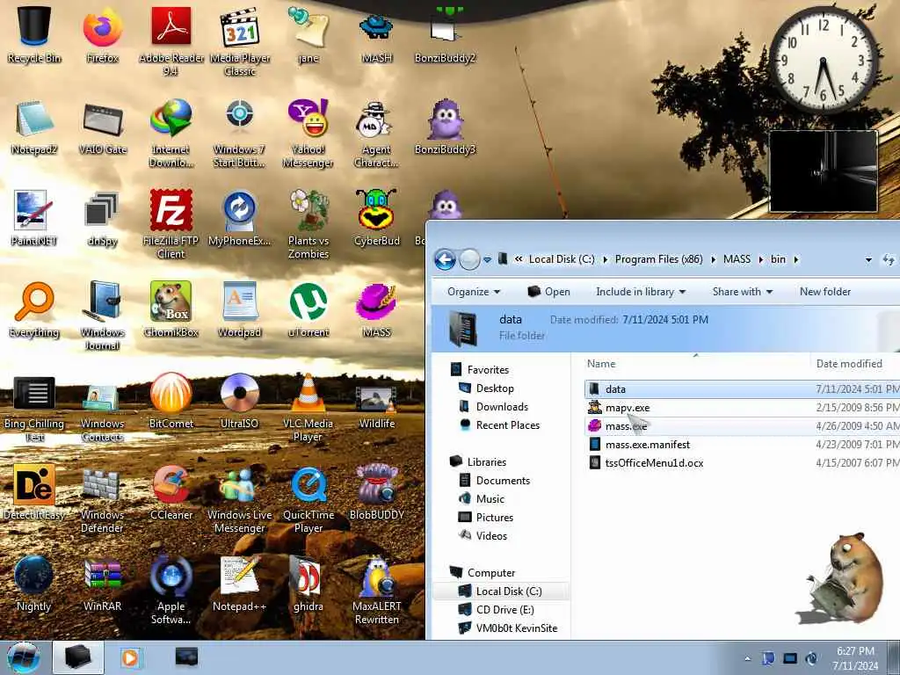Image resolution: width=900 pixels, height=675 pixels.
Task: Open the Windows Start button
Action: [x=24, y=657]
